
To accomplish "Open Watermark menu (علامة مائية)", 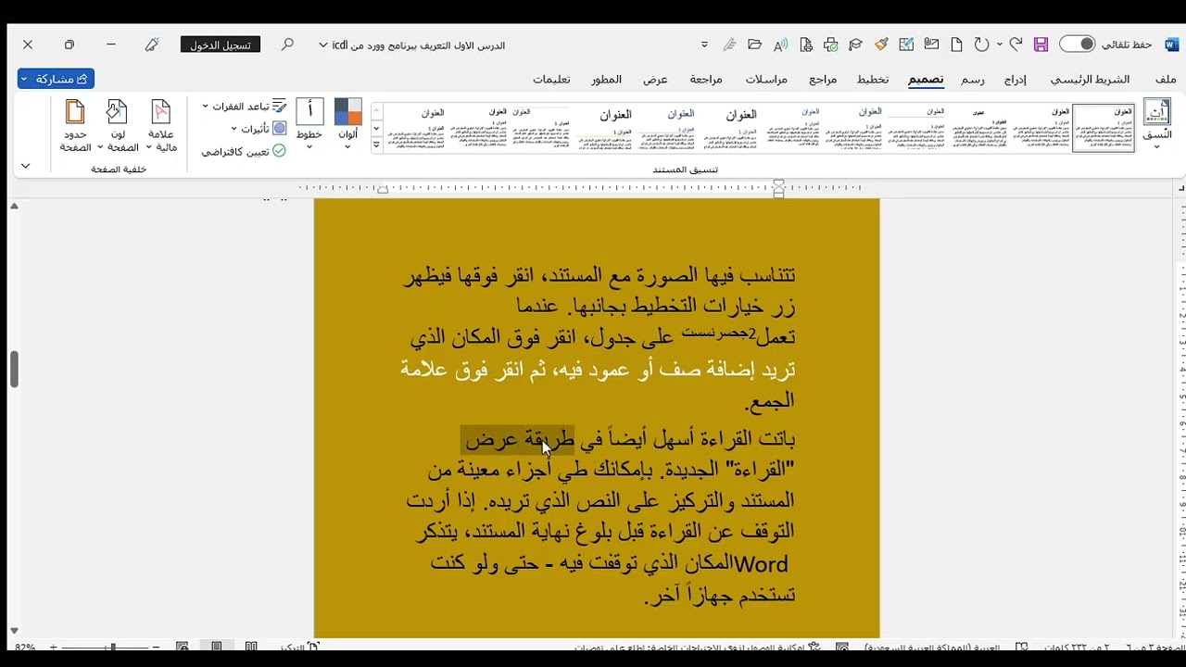I will pyautogui.click(x=161, y=126).
